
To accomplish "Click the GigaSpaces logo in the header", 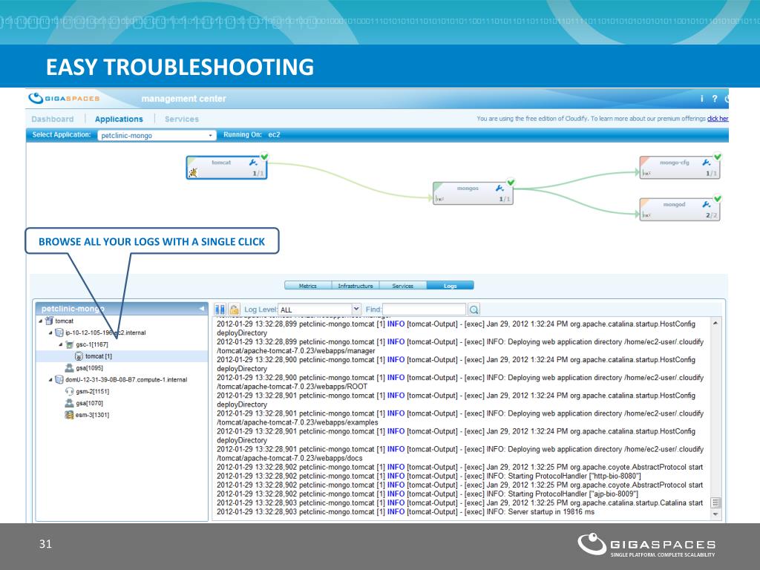I will (x=64, y=99).
